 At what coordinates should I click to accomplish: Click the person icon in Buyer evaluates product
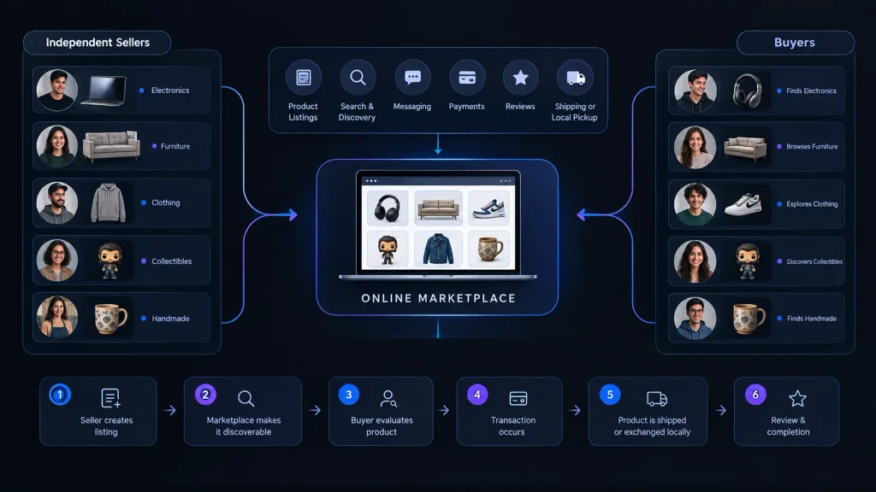coord(388,398)
